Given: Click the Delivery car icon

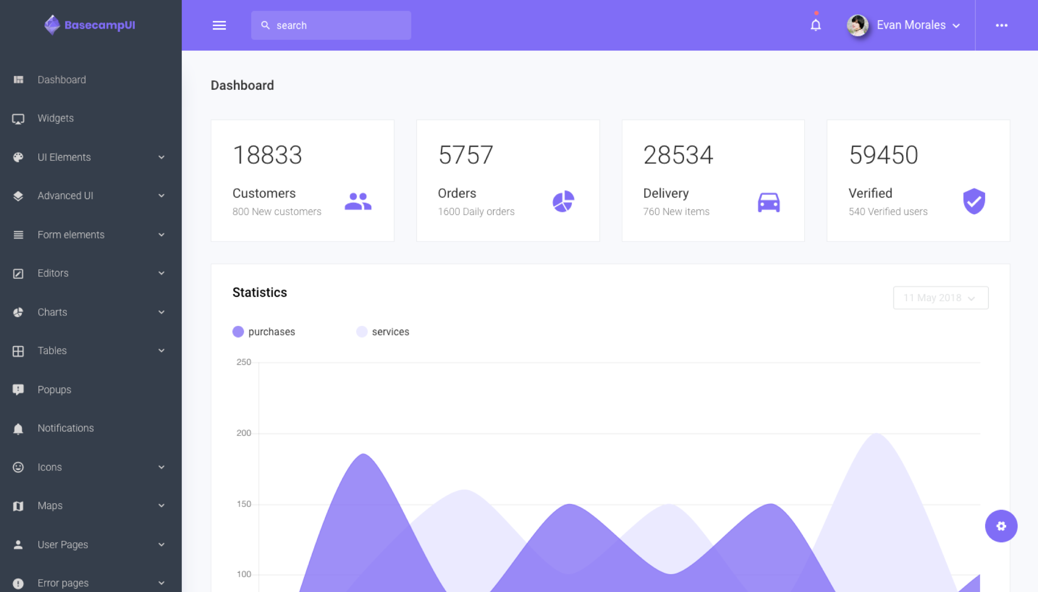Looking at the screenshot, I should pos(768,202).
